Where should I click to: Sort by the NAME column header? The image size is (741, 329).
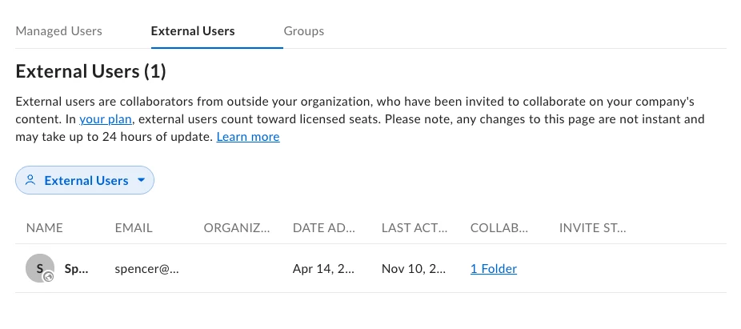[45, 228]
